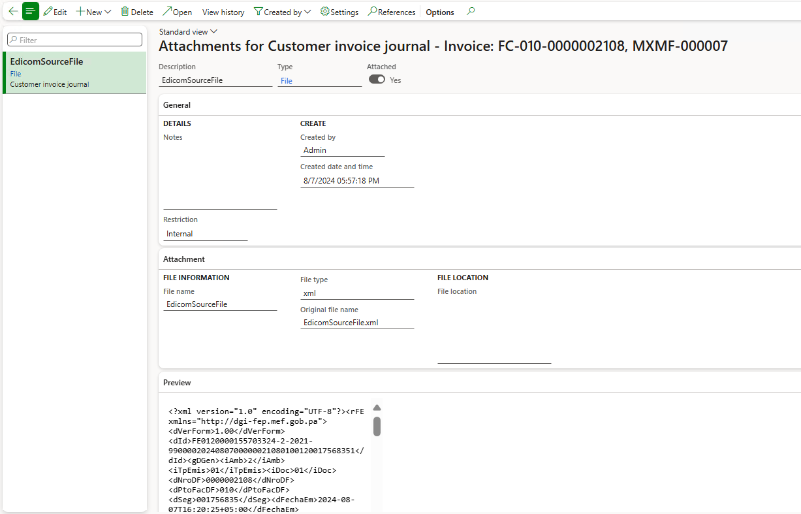The width and height of the screenshot is (801, 514).
Task: Expand the Standard view dropdown
Action: [x=213, y=31]
